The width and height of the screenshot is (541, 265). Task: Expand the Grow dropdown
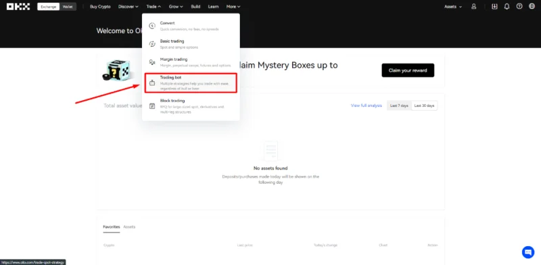point(176,7)
